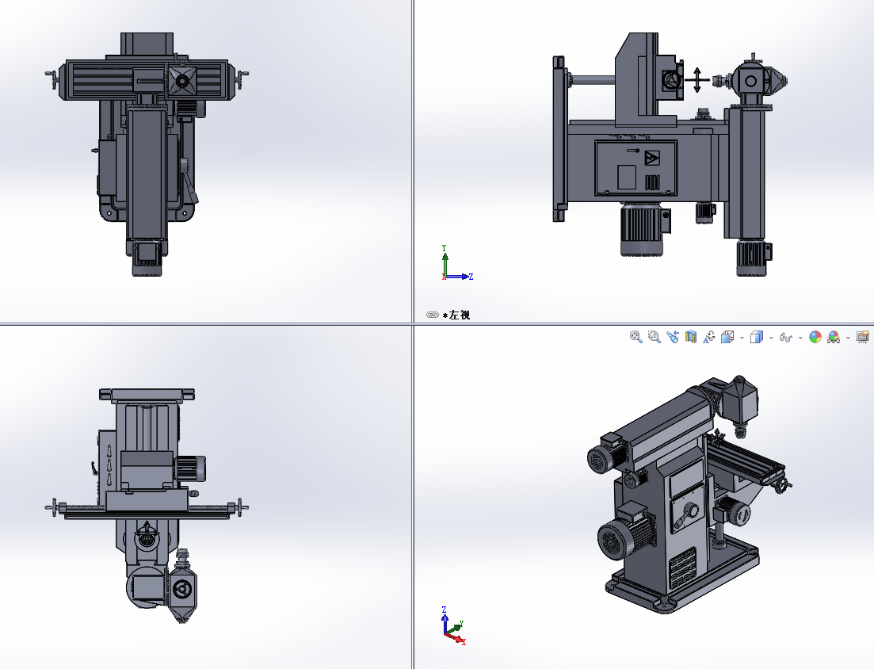
Task: Expand the Hide/Show Items dropdown arrow
Action: tap(800, 338)
